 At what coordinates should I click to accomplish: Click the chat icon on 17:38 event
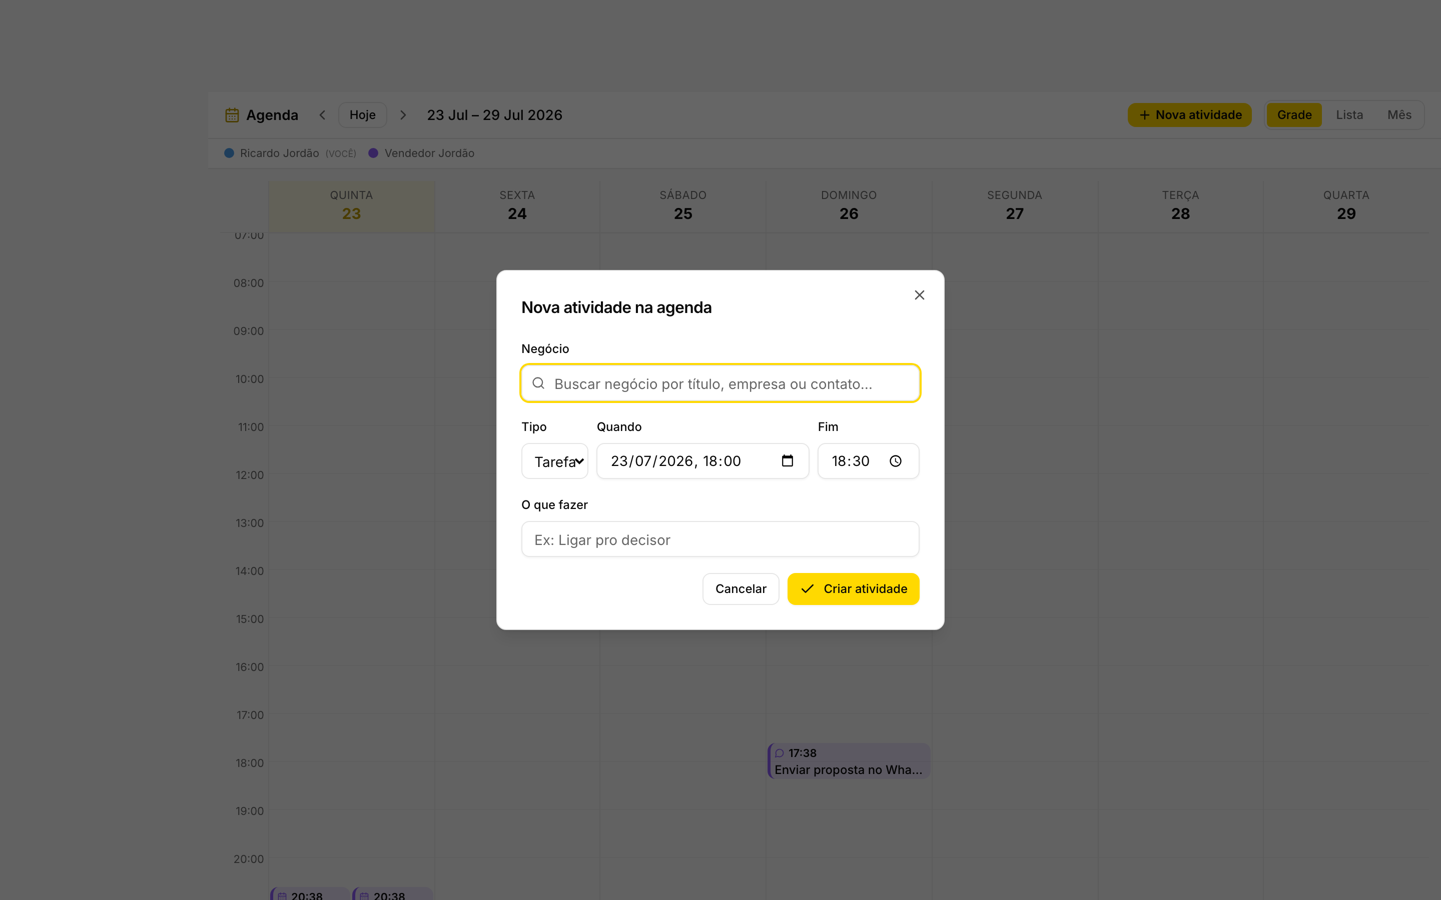coord(780,753)
